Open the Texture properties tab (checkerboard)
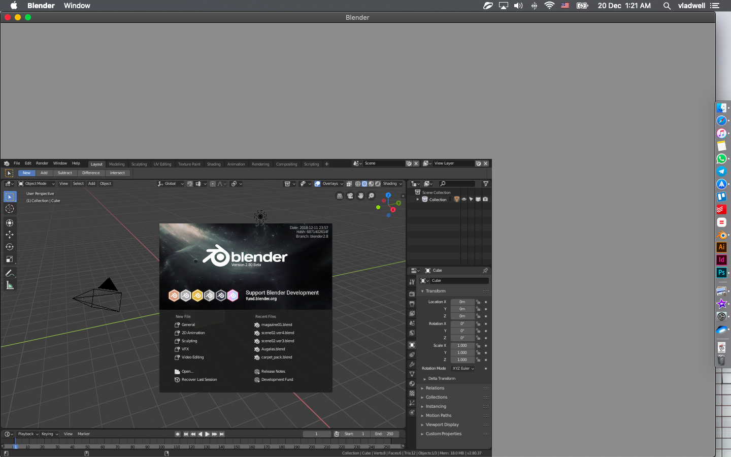The height and width of the screenshot is (457, 731). click(412, 394)
